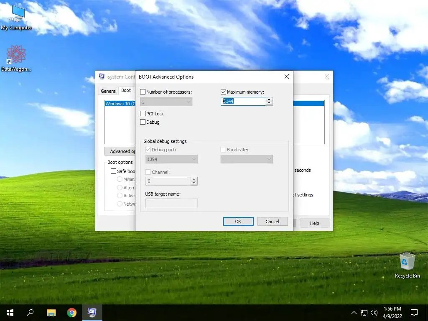Switch to the Boot tab

click(x=126, y=90)
